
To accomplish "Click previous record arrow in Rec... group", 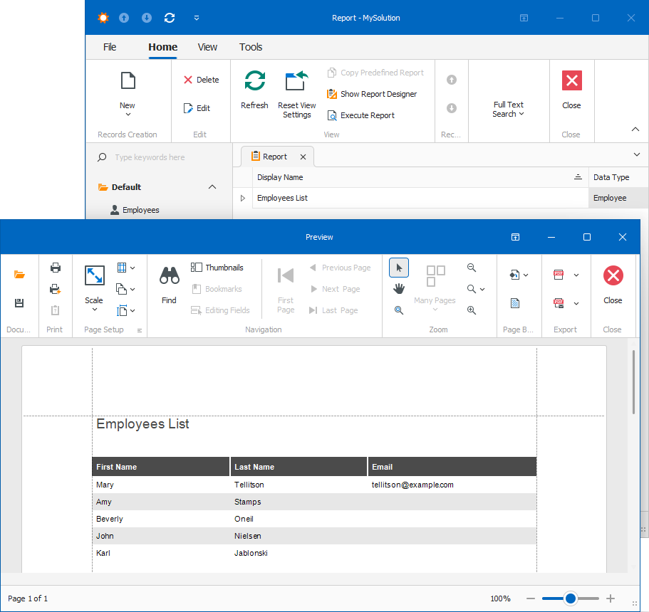I will point(452,80).
